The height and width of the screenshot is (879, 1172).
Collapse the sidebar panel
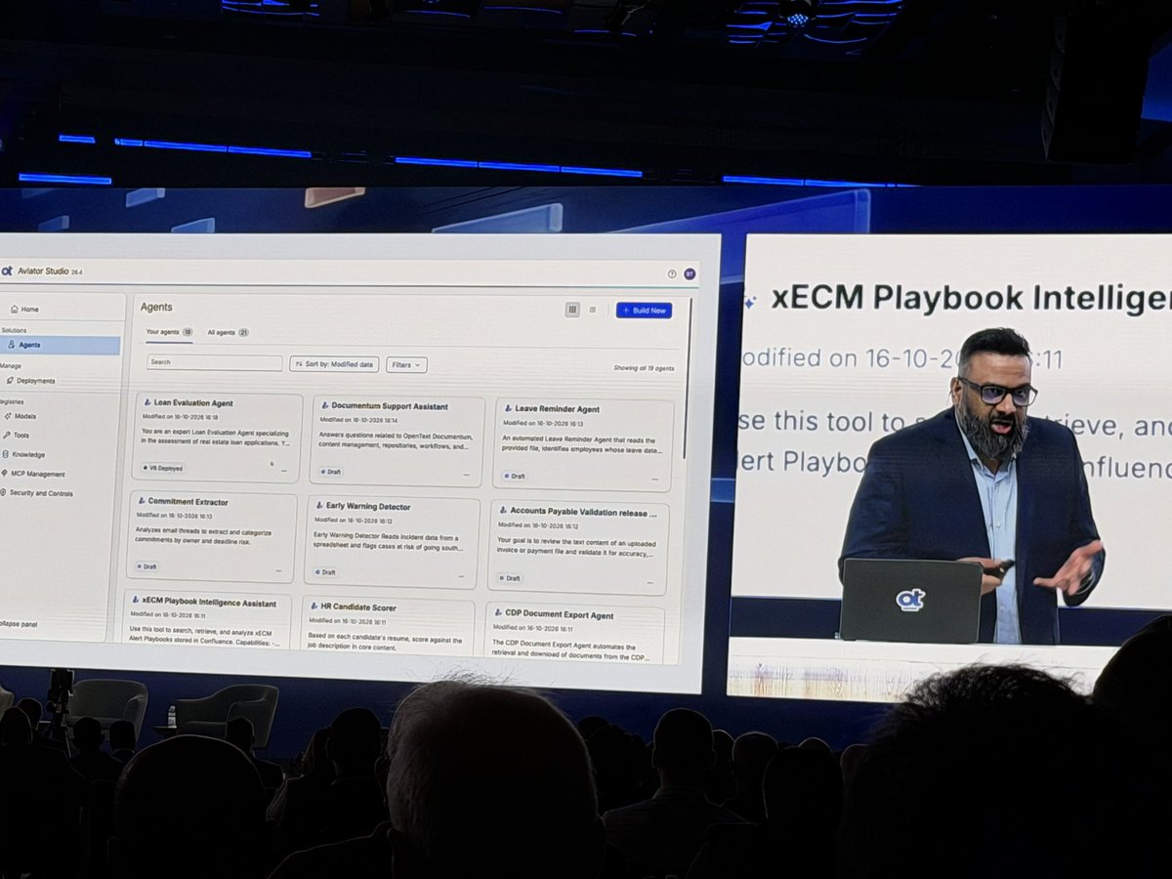18,623
